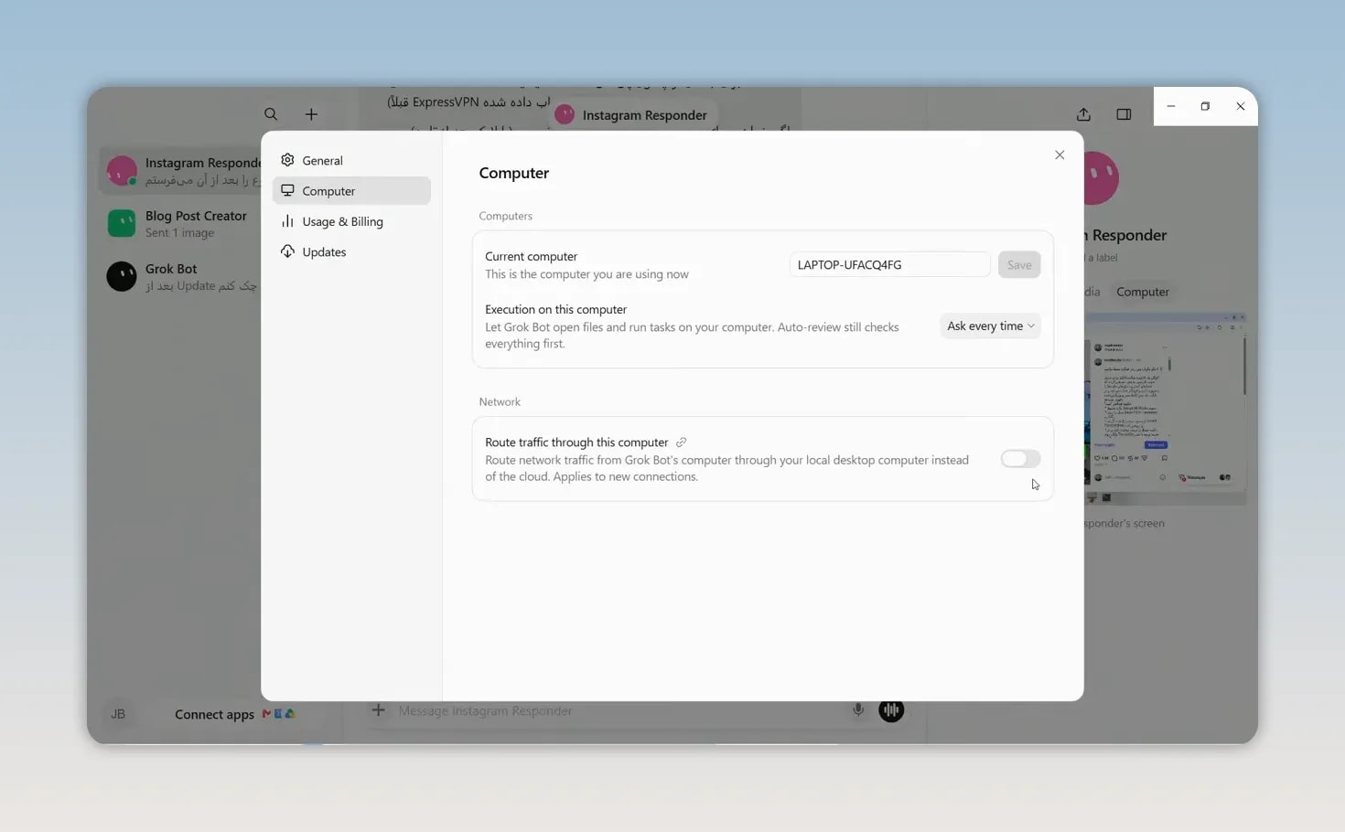The height and width of the screenshot is (832, 1345).
Task: Open the Grok Bot conversation
Action: coord(180,276)
